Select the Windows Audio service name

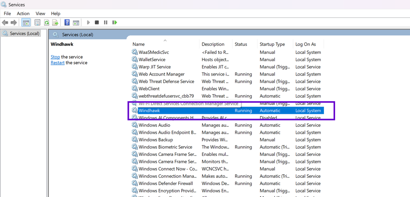154,125
